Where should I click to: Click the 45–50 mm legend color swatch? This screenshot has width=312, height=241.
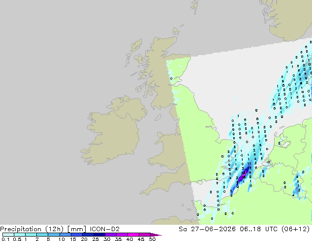pyautogui.click(x=145, y=235)
